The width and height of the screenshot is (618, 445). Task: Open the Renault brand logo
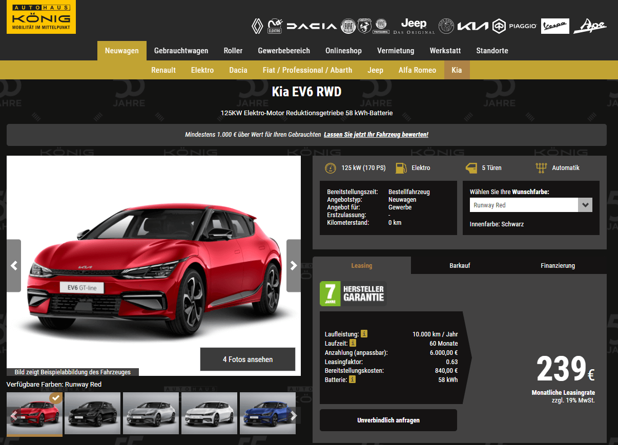pyautogui.click(x=257, y=26)
